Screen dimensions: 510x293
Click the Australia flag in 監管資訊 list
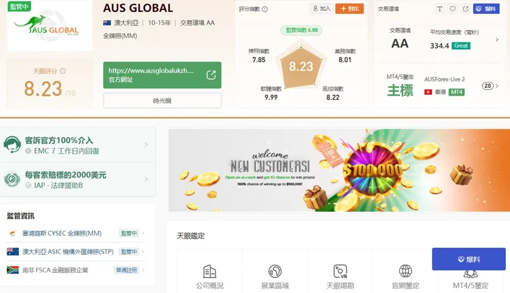pos(13,251)
